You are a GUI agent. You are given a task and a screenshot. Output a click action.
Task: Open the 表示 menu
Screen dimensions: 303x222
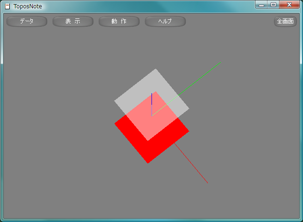(73, 21)
